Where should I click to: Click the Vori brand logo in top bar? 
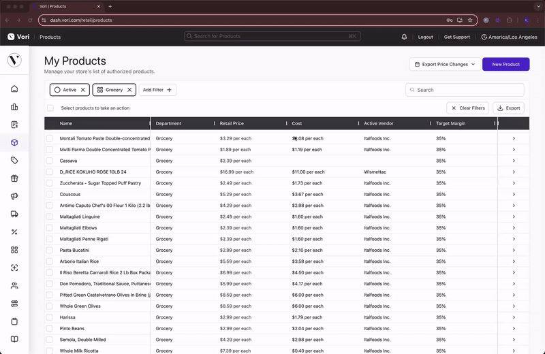(x=19, y=37)
